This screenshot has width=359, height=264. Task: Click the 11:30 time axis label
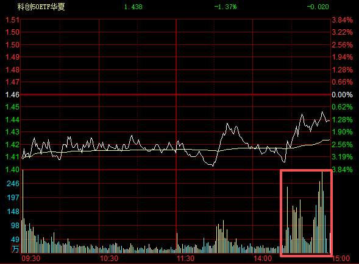pos(186,259)
